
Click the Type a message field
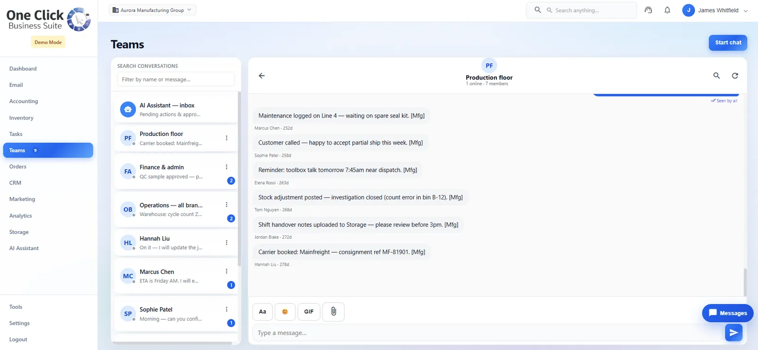tap(487, 333)
